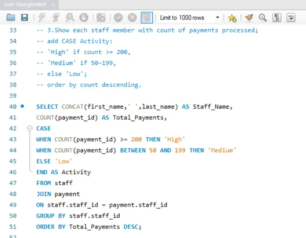
Task: Click the 'High' string on line 43
Action: tap(174, 139)
